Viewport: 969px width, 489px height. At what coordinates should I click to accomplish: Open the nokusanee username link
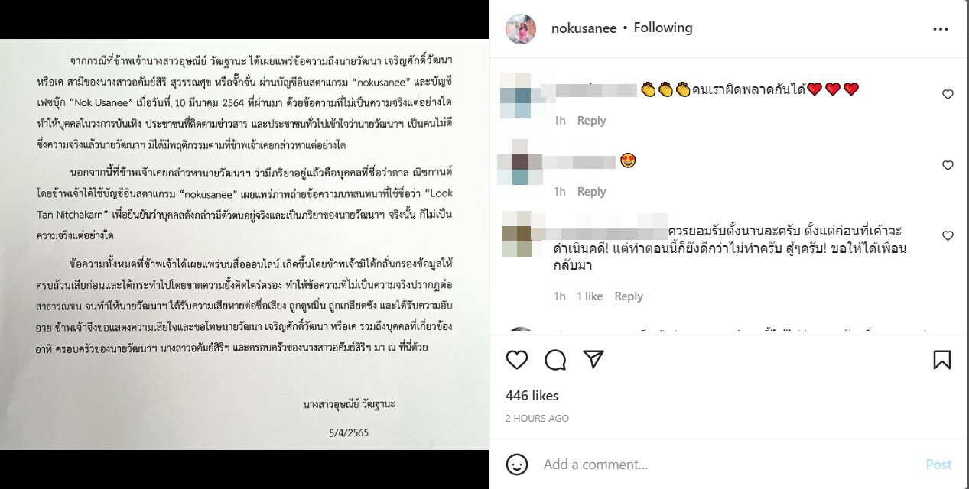pyautogui.click(x=584, y=28)
